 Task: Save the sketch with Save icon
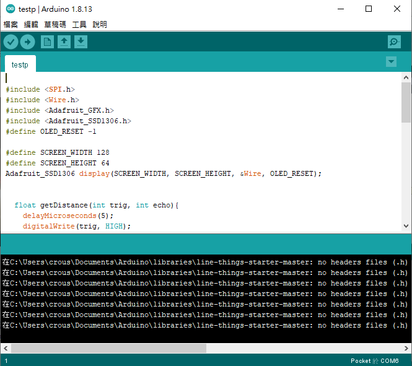[81, 41]
